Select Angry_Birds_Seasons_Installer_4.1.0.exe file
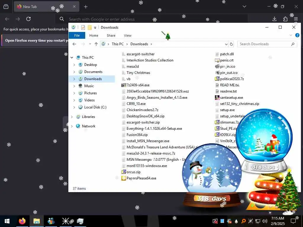The image size is (303, 227). pyautogui.click(x=157, y=98)
